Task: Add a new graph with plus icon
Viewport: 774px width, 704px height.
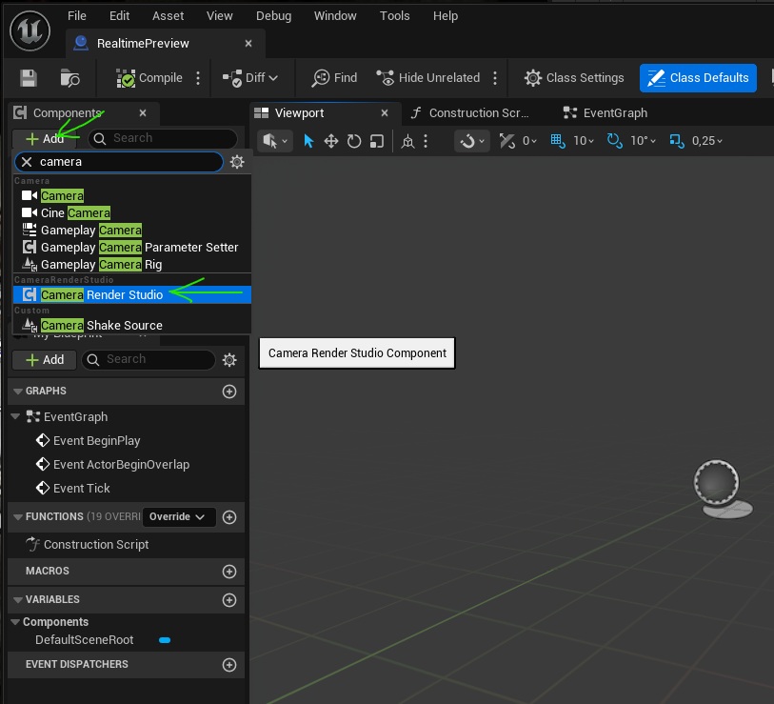Action: 229,392
